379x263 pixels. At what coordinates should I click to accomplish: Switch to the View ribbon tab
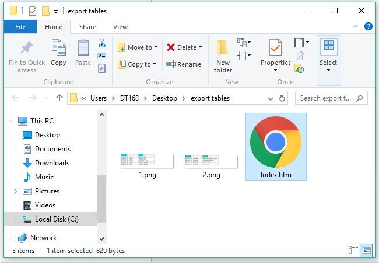tap(120, 27)
